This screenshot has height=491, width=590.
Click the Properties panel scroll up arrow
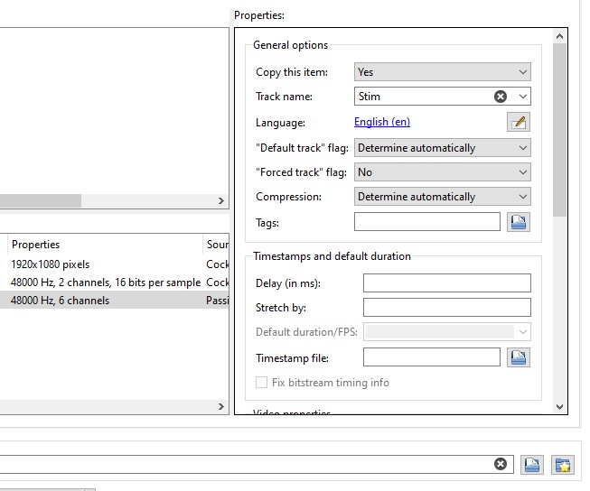click(559, 36)
